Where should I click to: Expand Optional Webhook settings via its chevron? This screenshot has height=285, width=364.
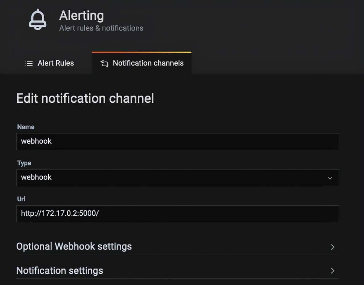[332, 247]
